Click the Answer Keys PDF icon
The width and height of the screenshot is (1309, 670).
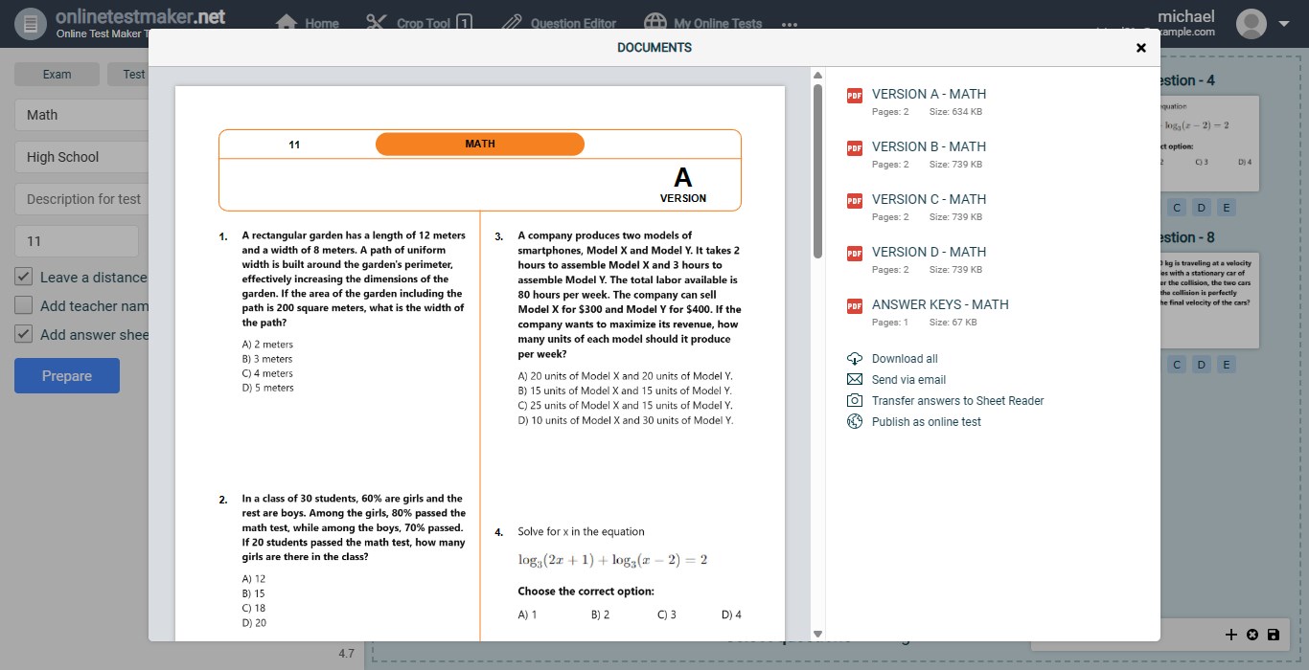855,305
